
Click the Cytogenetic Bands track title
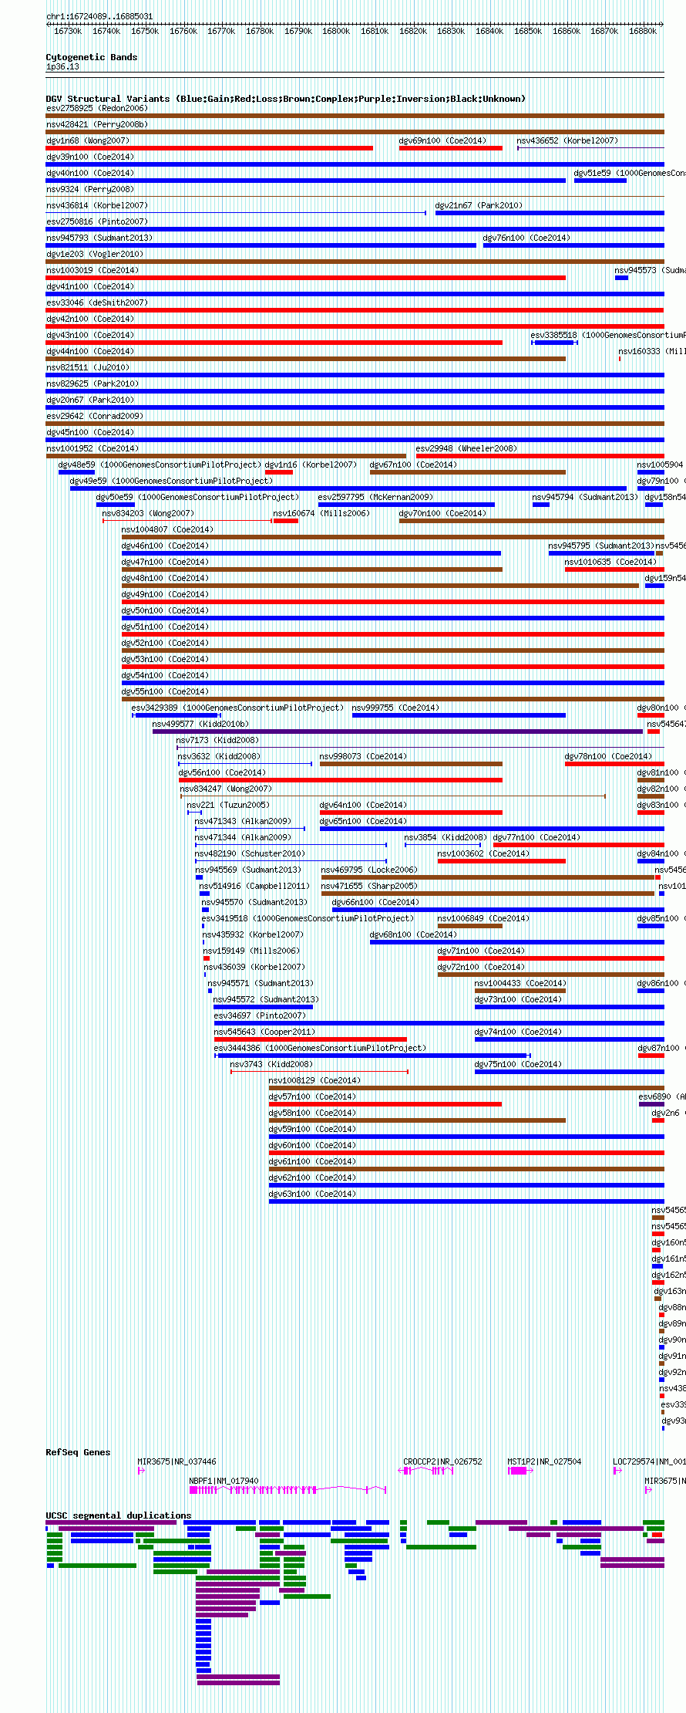[92, 57]
